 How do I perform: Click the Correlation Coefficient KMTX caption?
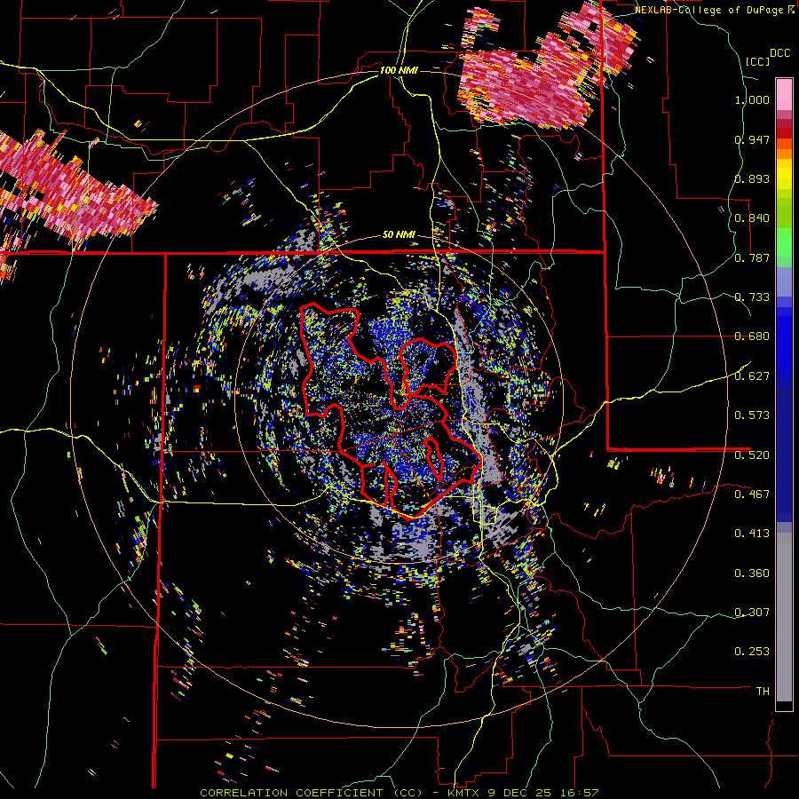point(399,793)
